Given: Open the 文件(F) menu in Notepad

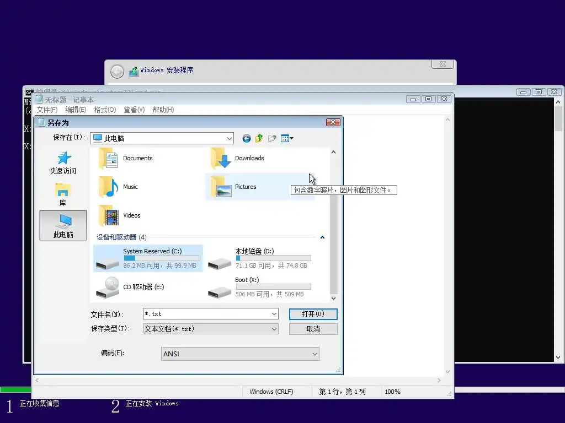Looking at the screenshot, I should click(47, 110).
